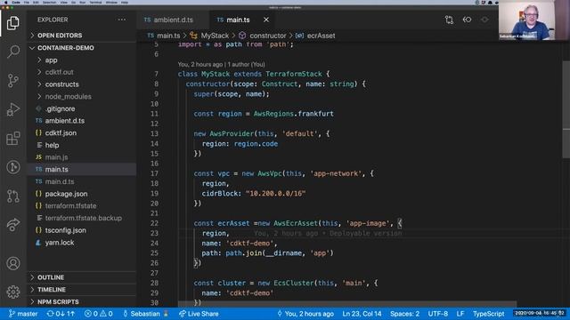
Task: Open the Extensions view
Action: tap(13, 139)
